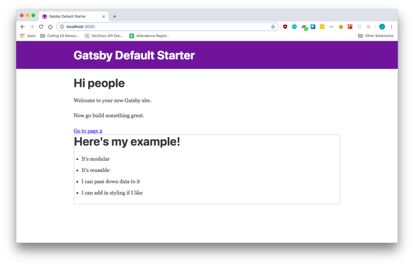
Task: Open the Chrome profile avatar J
Action: click(382, 27)
